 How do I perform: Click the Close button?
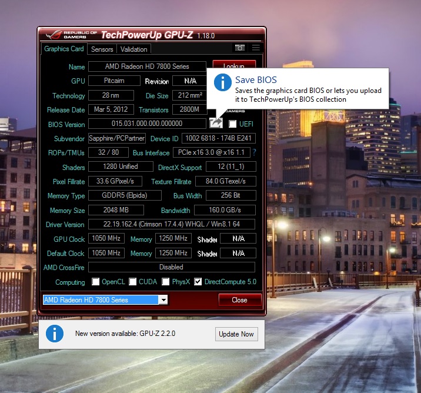[x=239, y=300]
